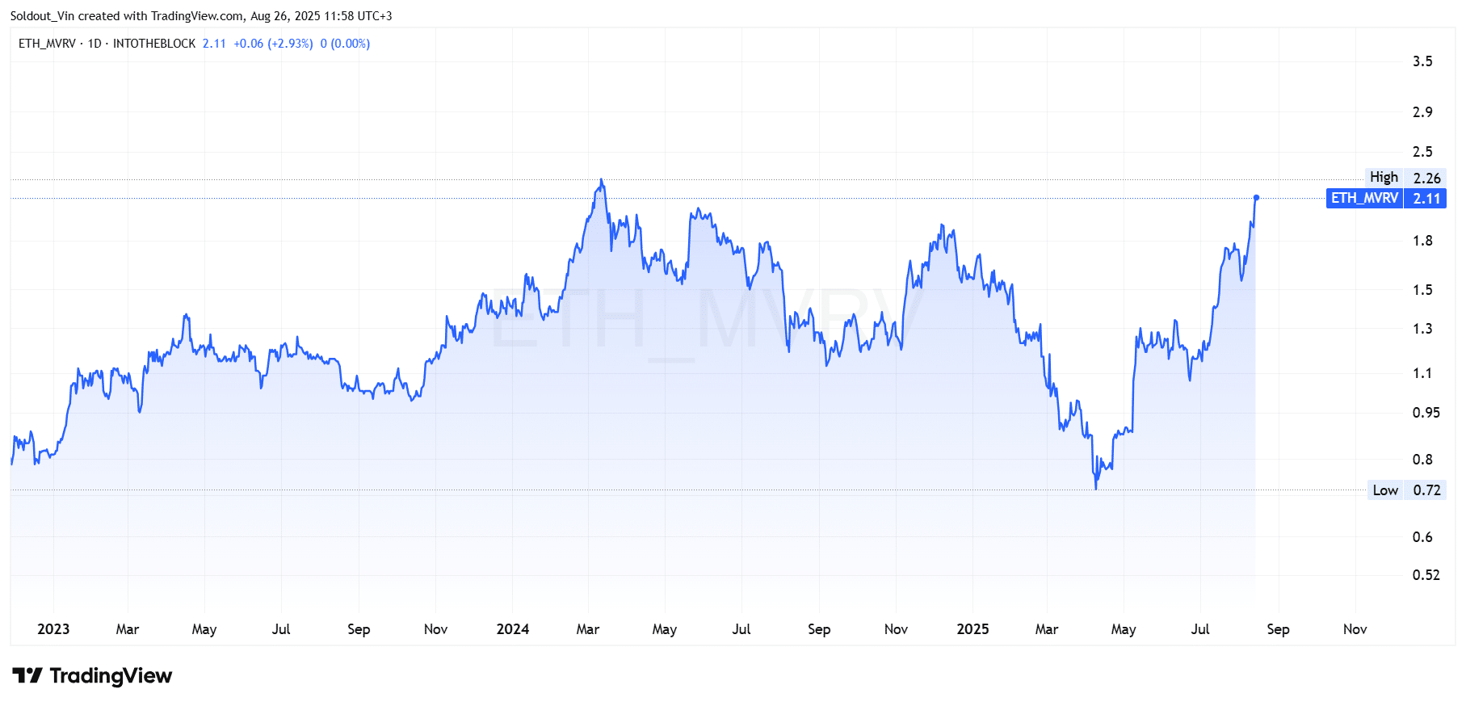1466x706 pixels.
Task: Click the 0.52 price axis label
Action: 1426,575
